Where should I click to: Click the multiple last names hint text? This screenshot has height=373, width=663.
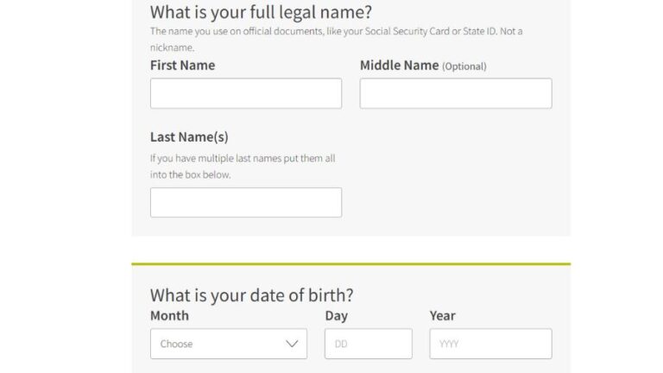(243, 166)
